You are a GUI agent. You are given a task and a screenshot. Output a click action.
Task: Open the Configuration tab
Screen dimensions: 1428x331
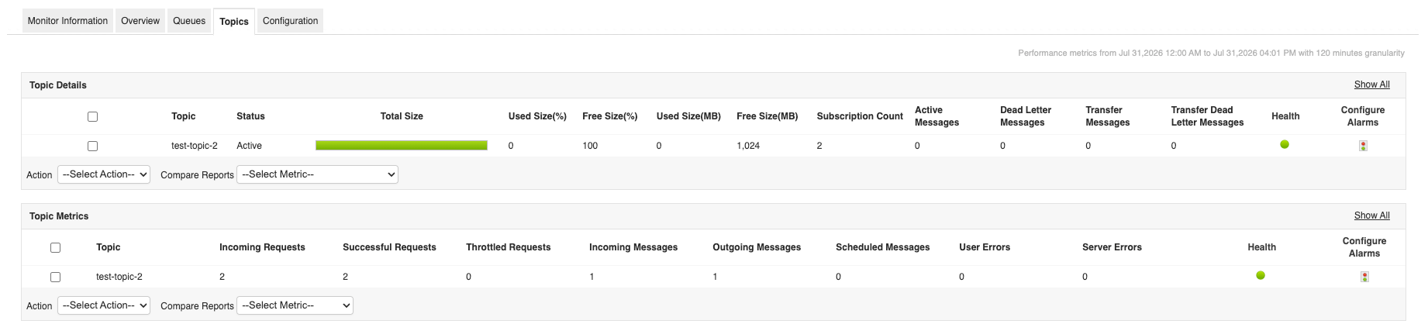point(290,21)
